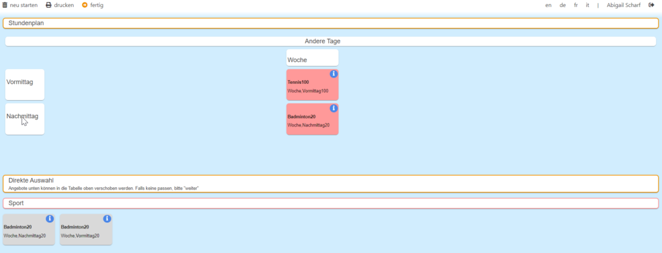Screen dimensions: 662x253
Task: Click the orange arrow icon beside fertig
Action: click(85, 5)
